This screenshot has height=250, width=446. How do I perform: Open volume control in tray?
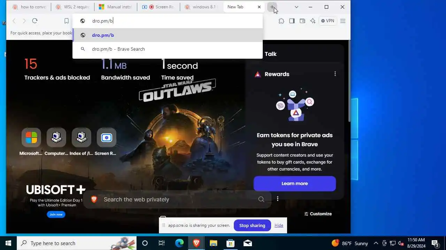click(x=401, y=243)
